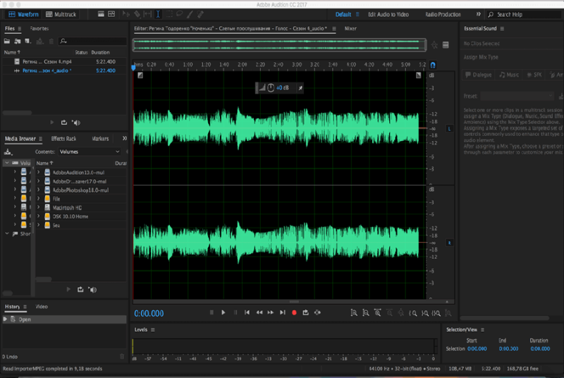
Task: Start playback with the Play button
Action: pos(223,312)
